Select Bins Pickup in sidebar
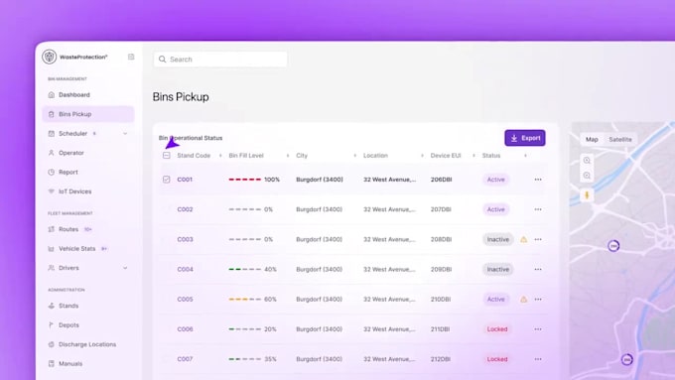The image size is (675, 380). click(x=88, y=114)
